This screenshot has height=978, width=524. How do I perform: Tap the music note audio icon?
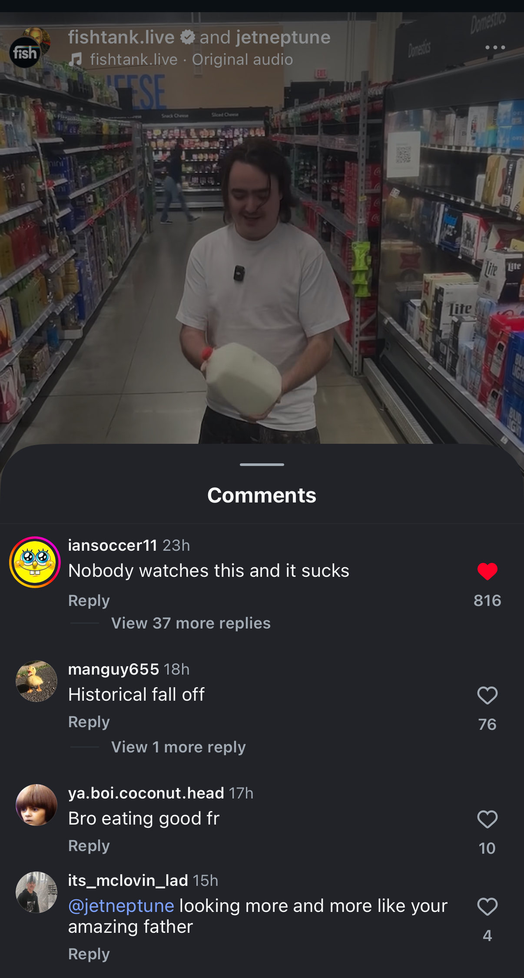pos(76,60)
